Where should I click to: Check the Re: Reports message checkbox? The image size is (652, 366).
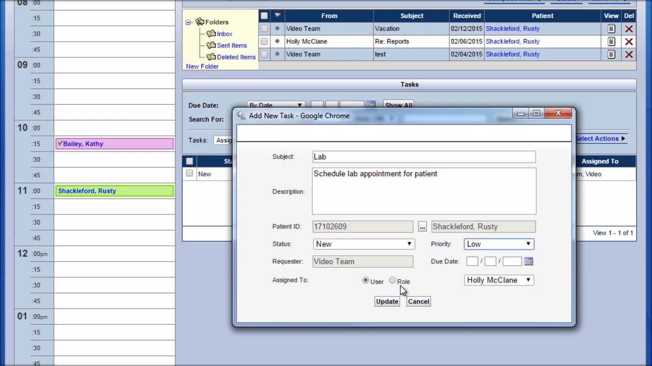[264, 42]
